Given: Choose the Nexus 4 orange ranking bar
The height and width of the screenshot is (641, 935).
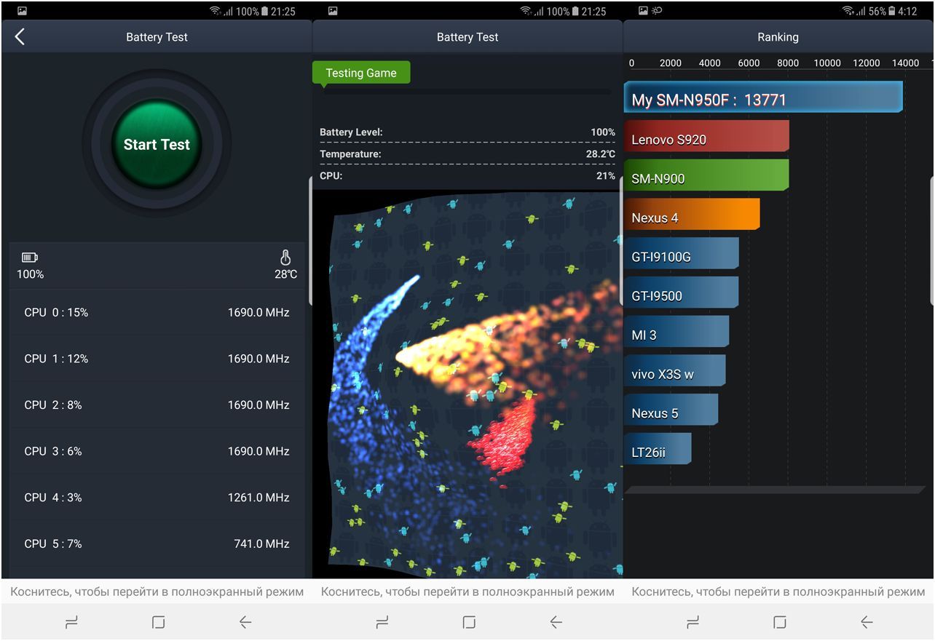Looking at the screenshot, I should (x=691, y=218).
